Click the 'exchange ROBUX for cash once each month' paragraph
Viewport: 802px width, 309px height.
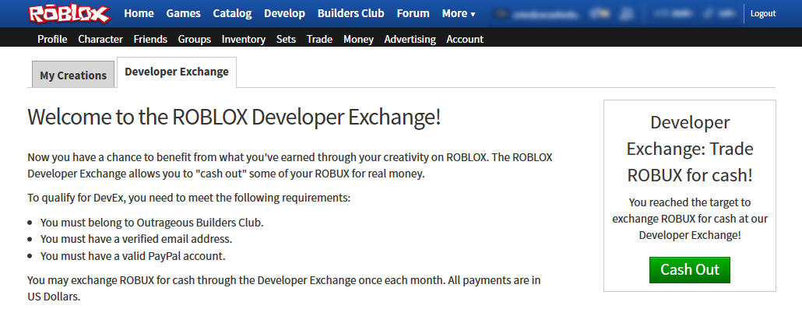(x=284, y=288)
